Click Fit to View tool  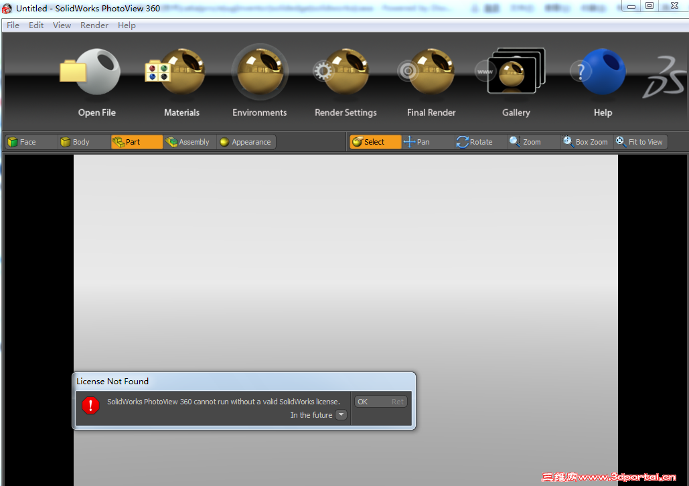(x=640, y=142)
